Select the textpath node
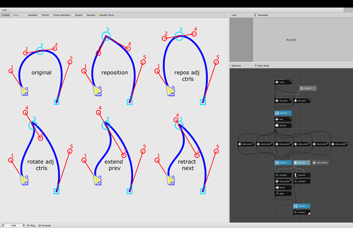This screenshot has height=228, width=353. click(x=302, y=175)
